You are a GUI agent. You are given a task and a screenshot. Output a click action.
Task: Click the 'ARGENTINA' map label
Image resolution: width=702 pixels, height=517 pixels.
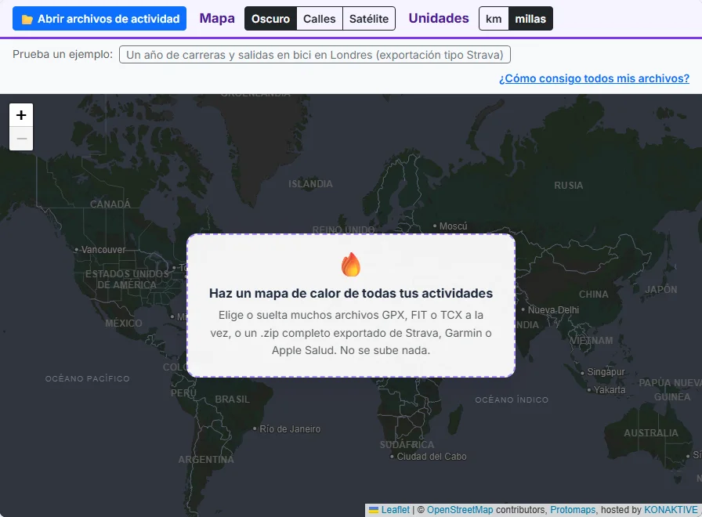[206, 460]
